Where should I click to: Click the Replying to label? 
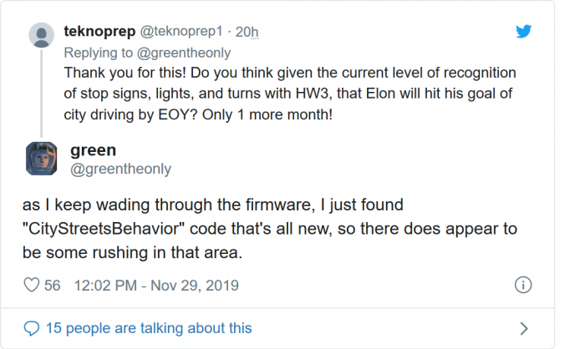[99, 52]
